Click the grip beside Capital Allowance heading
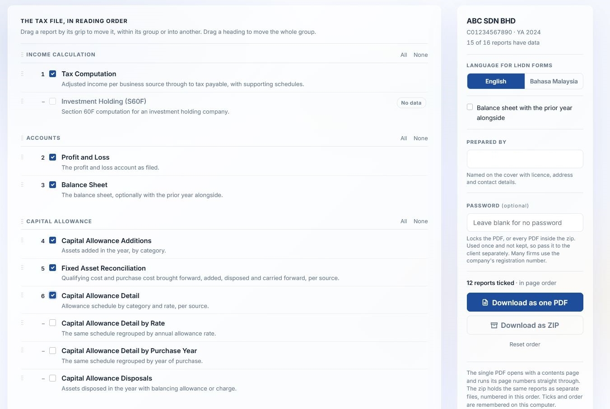This screenshot has height=409, width=610. pyautogui.click(x=22, y=221)
